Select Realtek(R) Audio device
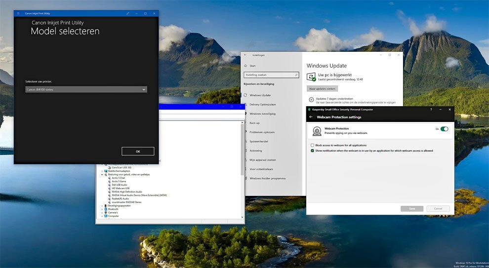489x268 pixels. tap(120, 198)
